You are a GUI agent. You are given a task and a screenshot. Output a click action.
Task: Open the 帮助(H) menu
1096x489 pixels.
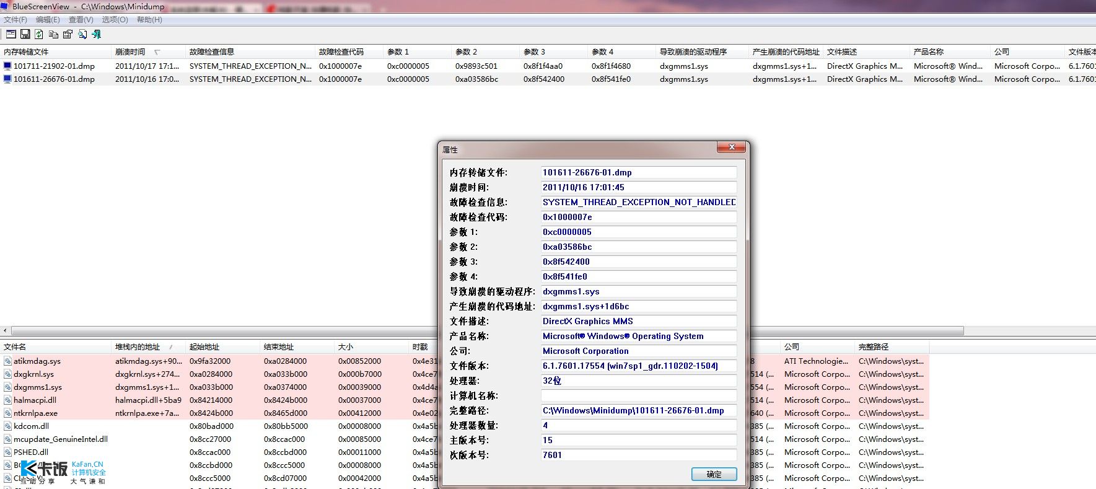click(149, 20)
